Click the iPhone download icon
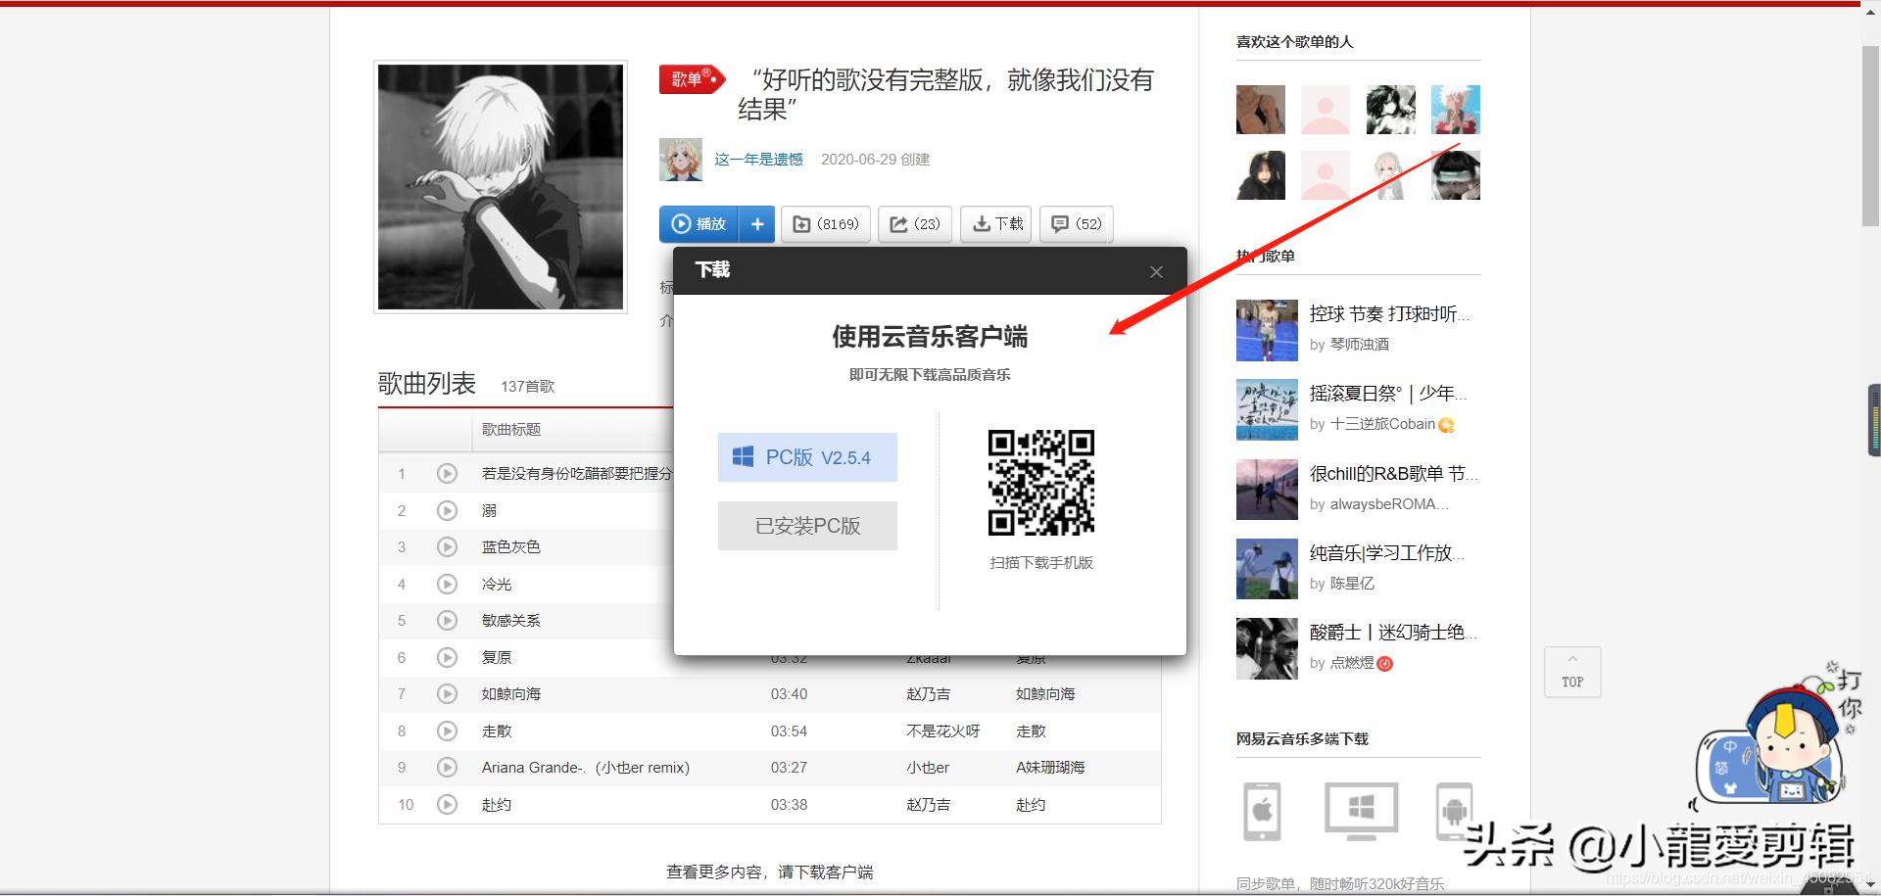Viewport: 1881px width, 896px height. pyautogui.click(x=1263, y=811)
